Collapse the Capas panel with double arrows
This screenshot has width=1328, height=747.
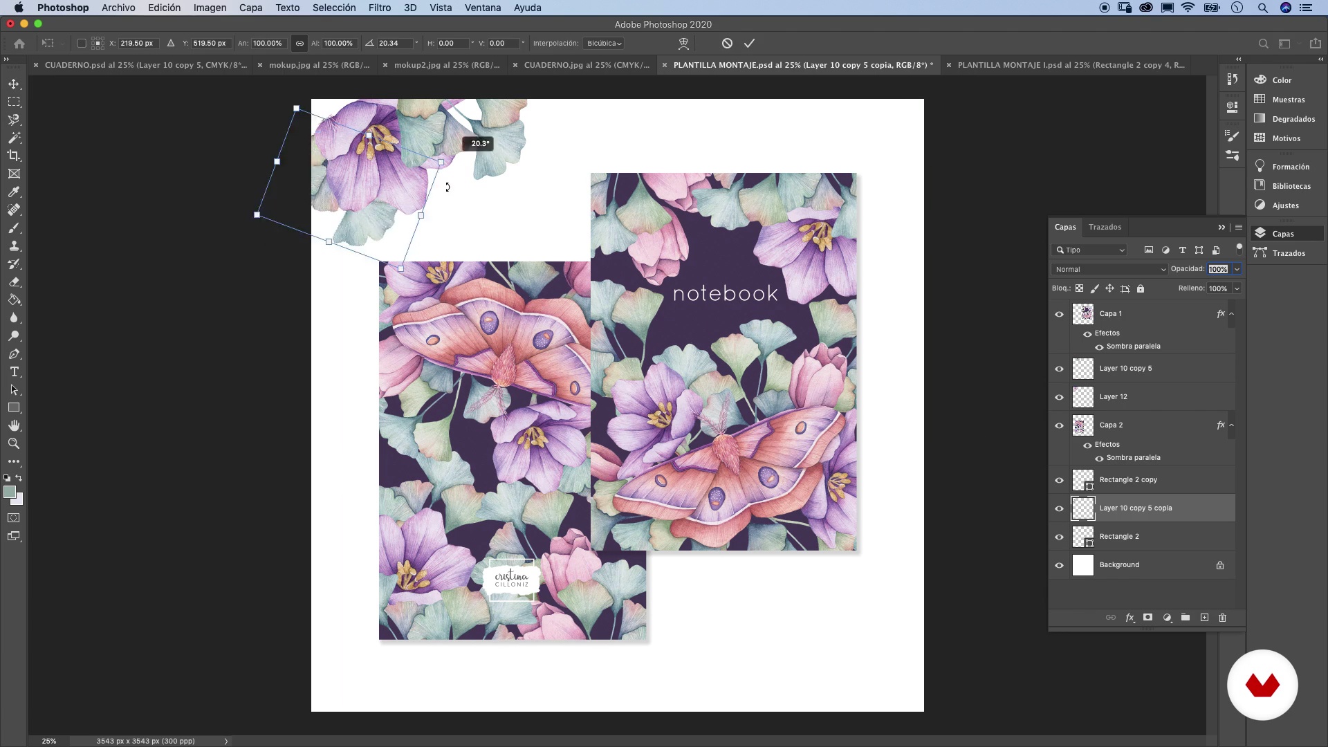pyautogui.click(x=1221, y=227)
